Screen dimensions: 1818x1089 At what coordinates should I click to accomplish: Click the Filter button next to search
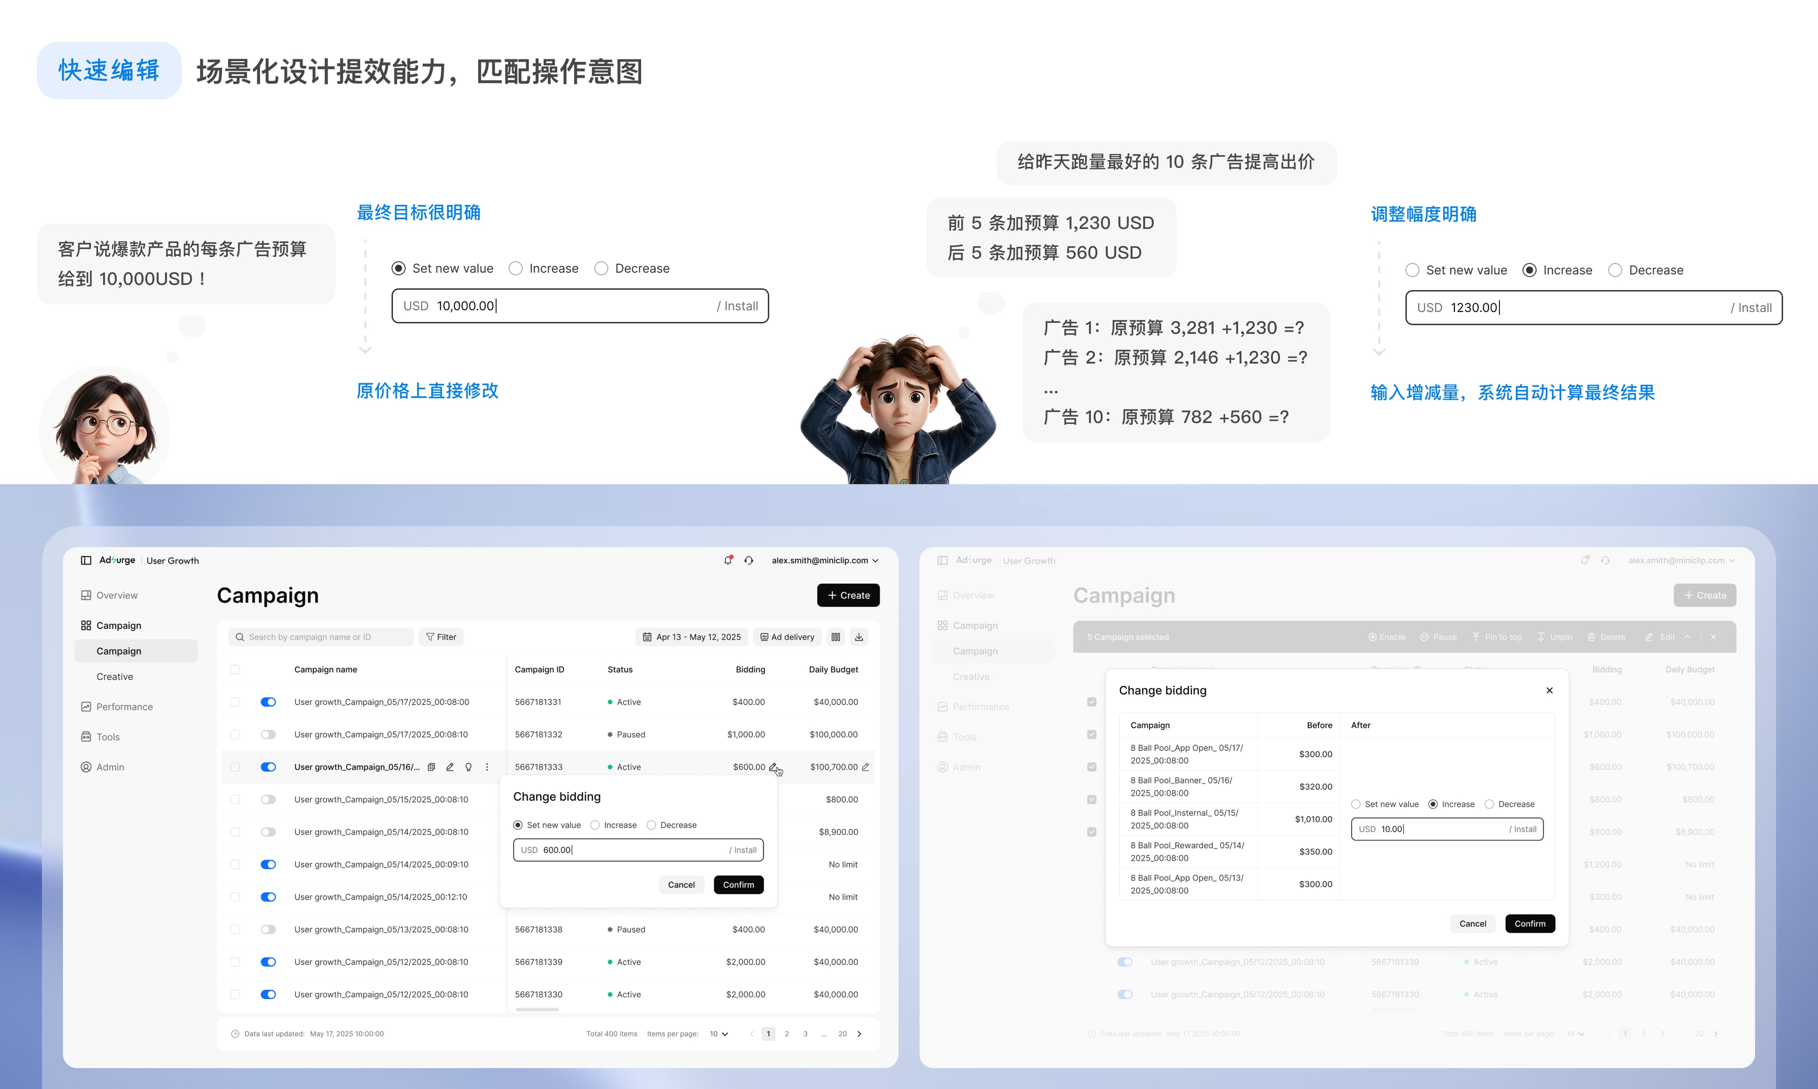coord(441,637)
